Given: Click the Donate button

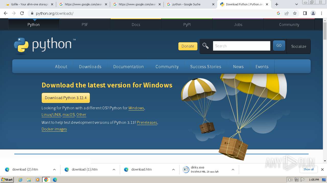Looking at the screenshot, I should [188, 46].
